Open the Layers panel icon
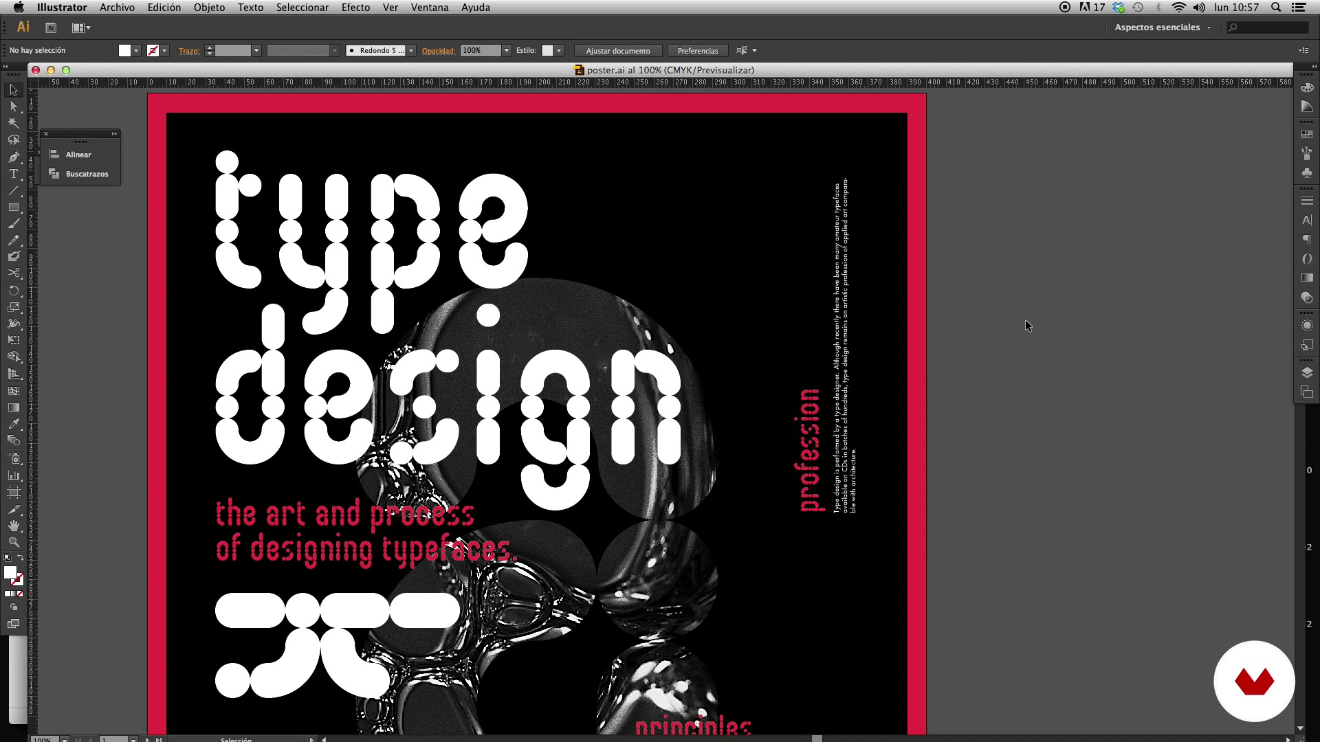The width and height of the screenshot is (1320, 742). (x=1307, y=372)
